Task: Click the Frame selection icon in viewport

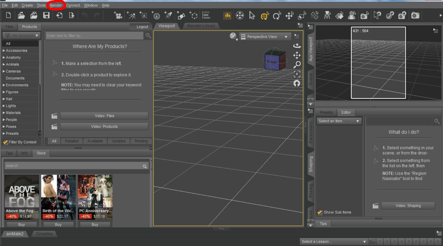Action: pos(297,74)
